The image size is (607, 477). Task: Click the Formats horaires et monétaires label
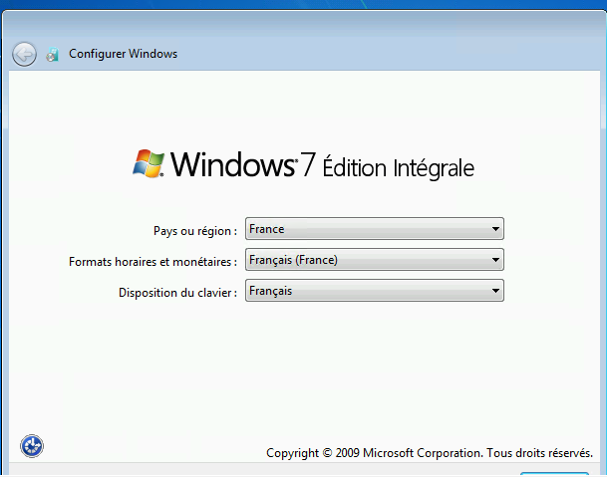[152, 262]
